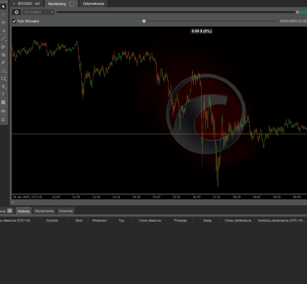Viewport: 307px width, 284px height.
Task: Activate the thin crosshair cursor tool
Action: coord(3,14)
